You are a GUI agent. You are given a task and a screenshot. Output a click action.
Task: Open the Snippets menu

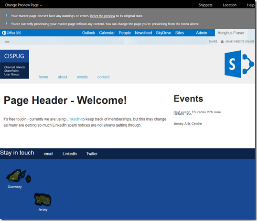[x=205, y=5]
